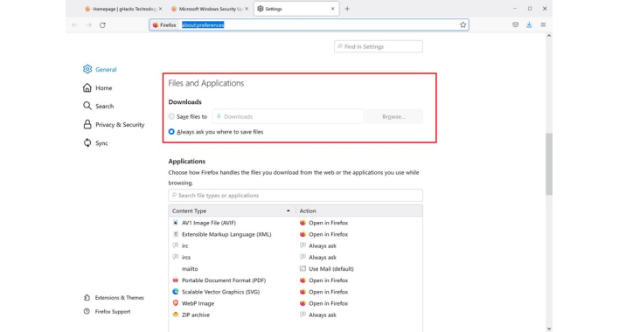
Task: Select the 'Save files to' radio option
Action: pos(171,116)
